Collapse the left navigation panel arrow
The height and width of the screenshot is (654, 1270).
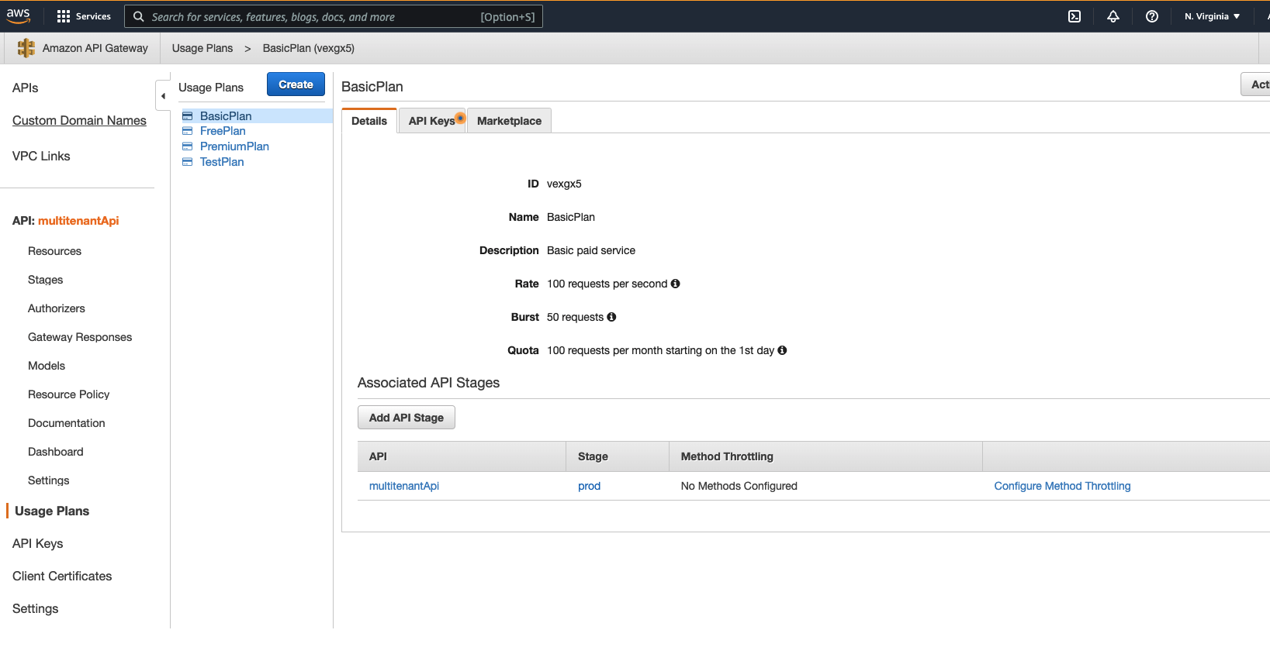click(x=163, y=96)
